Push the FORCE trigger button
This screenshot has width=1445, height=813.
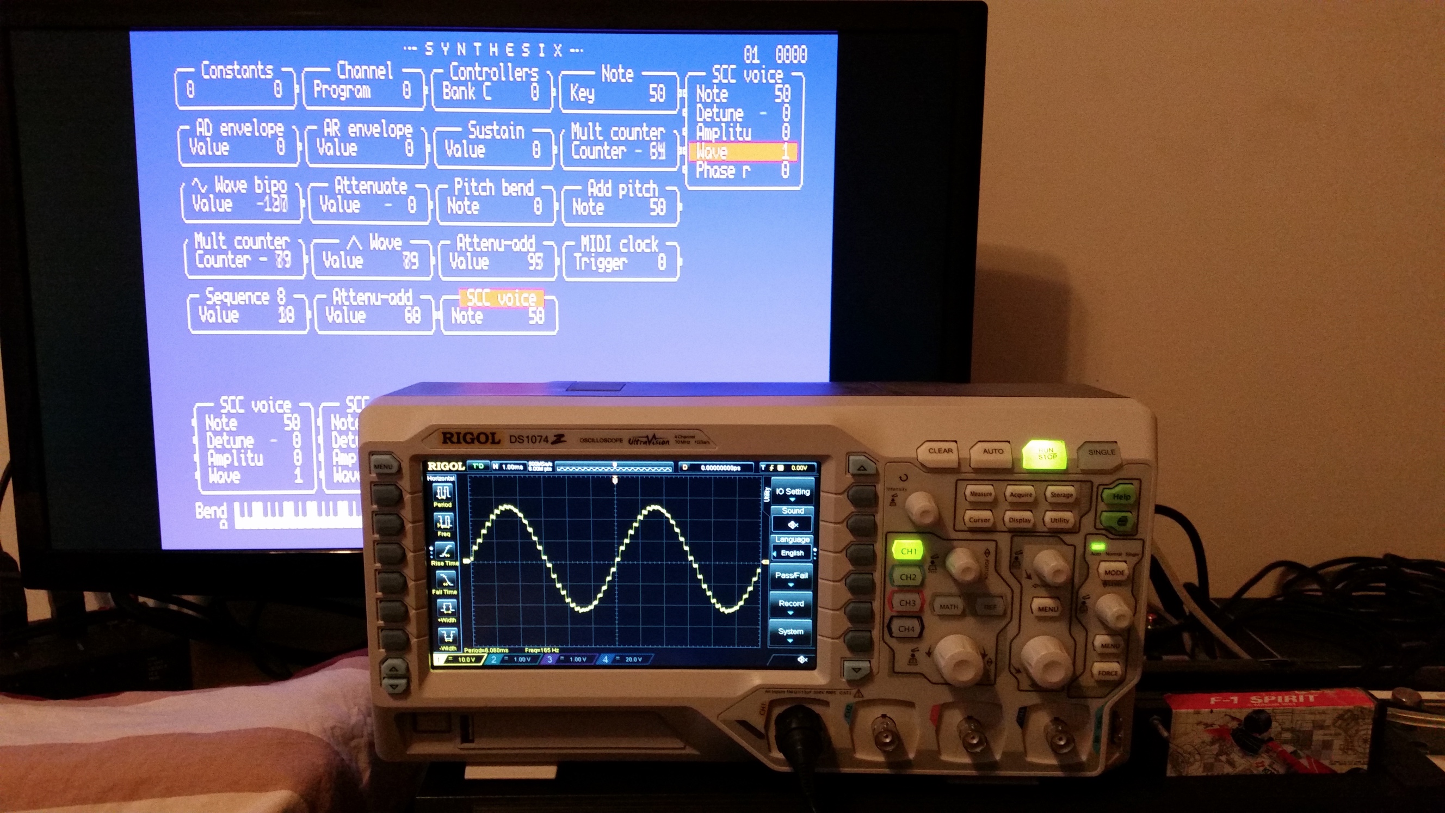coord(1107,672)
